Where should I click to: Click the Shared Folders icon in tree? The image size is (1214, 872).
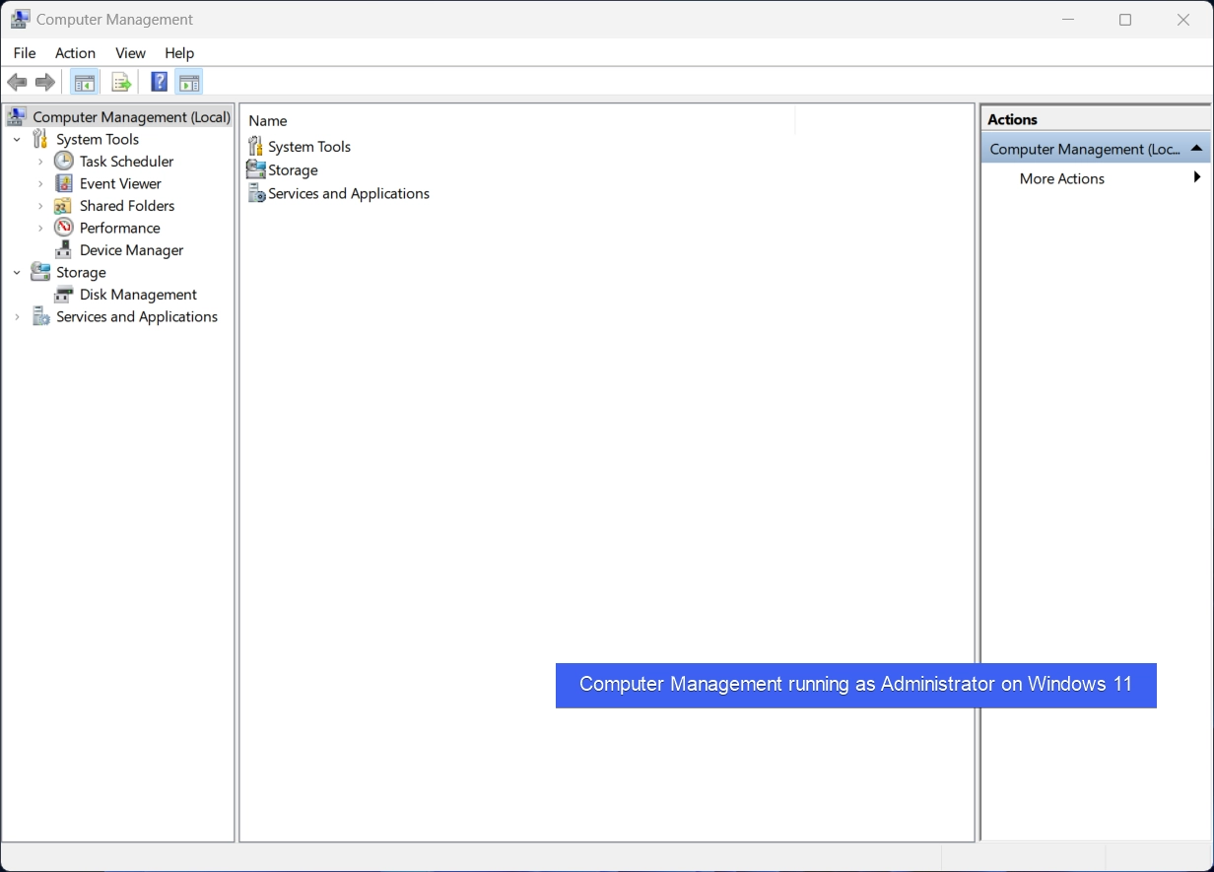(63, 206)
